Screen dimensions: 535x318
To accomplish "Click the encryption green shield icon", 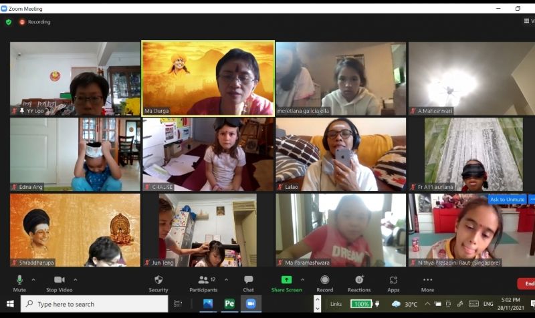I will coord(9,22).
